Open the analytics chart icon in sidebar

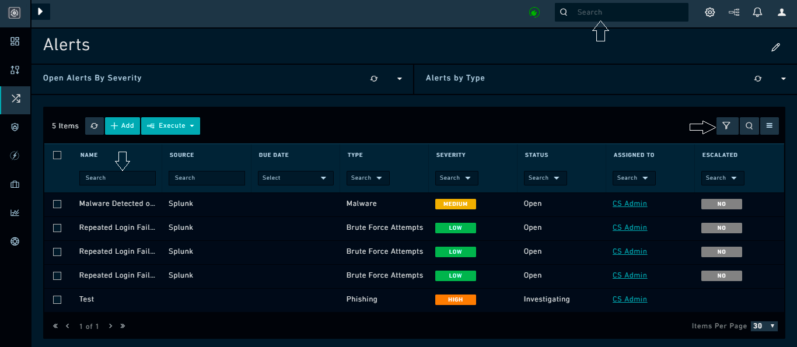15,212
